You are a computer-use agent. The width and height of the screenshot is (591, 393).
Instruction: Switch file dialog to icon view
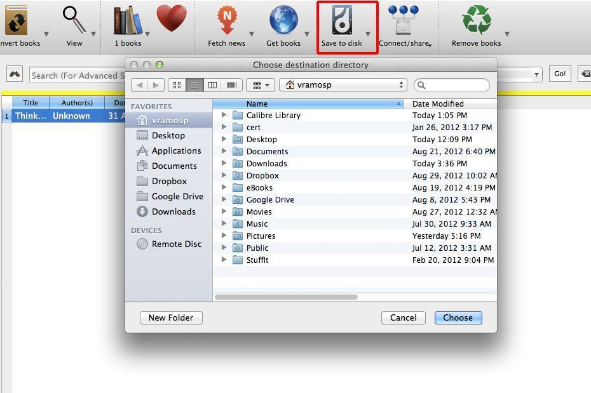click(177, 85)
